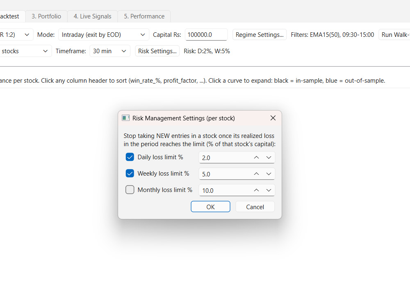Cancel the Risk Management Settings dialog
The height and width of the screenshot is (307, 410).
[x=255, y=207]
